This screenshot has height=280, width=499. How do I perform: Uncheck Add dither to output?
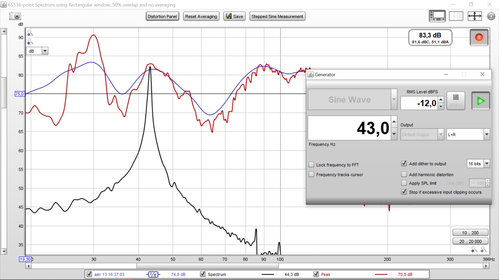[x=404, y=164]
